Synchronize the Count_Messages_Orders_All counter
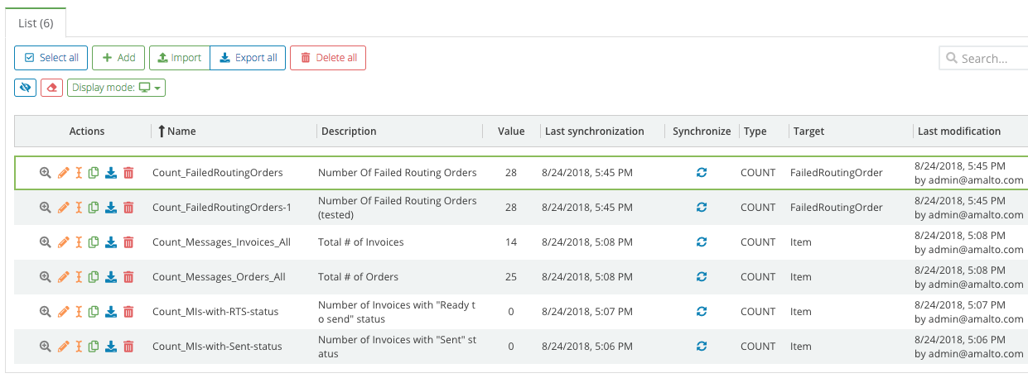Screen dimensions: 1028x378 (x=702, y=277)
